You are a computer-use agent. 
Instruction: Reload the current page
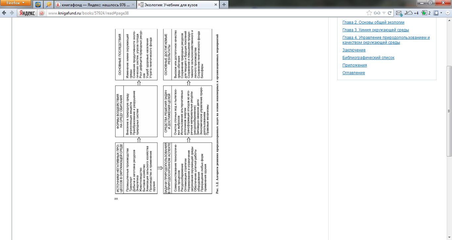coord(390,13)
